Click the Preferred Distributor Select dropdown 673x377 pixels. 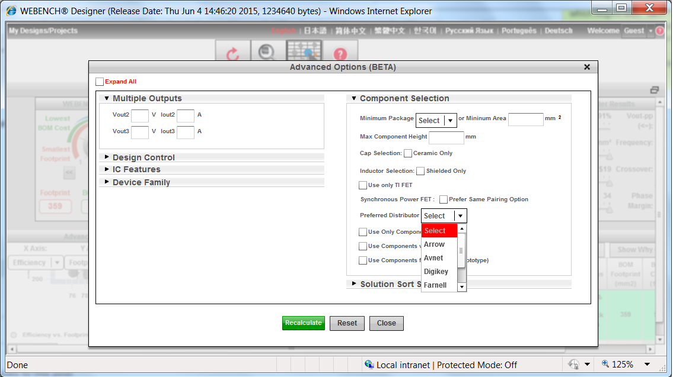[444, 216]
